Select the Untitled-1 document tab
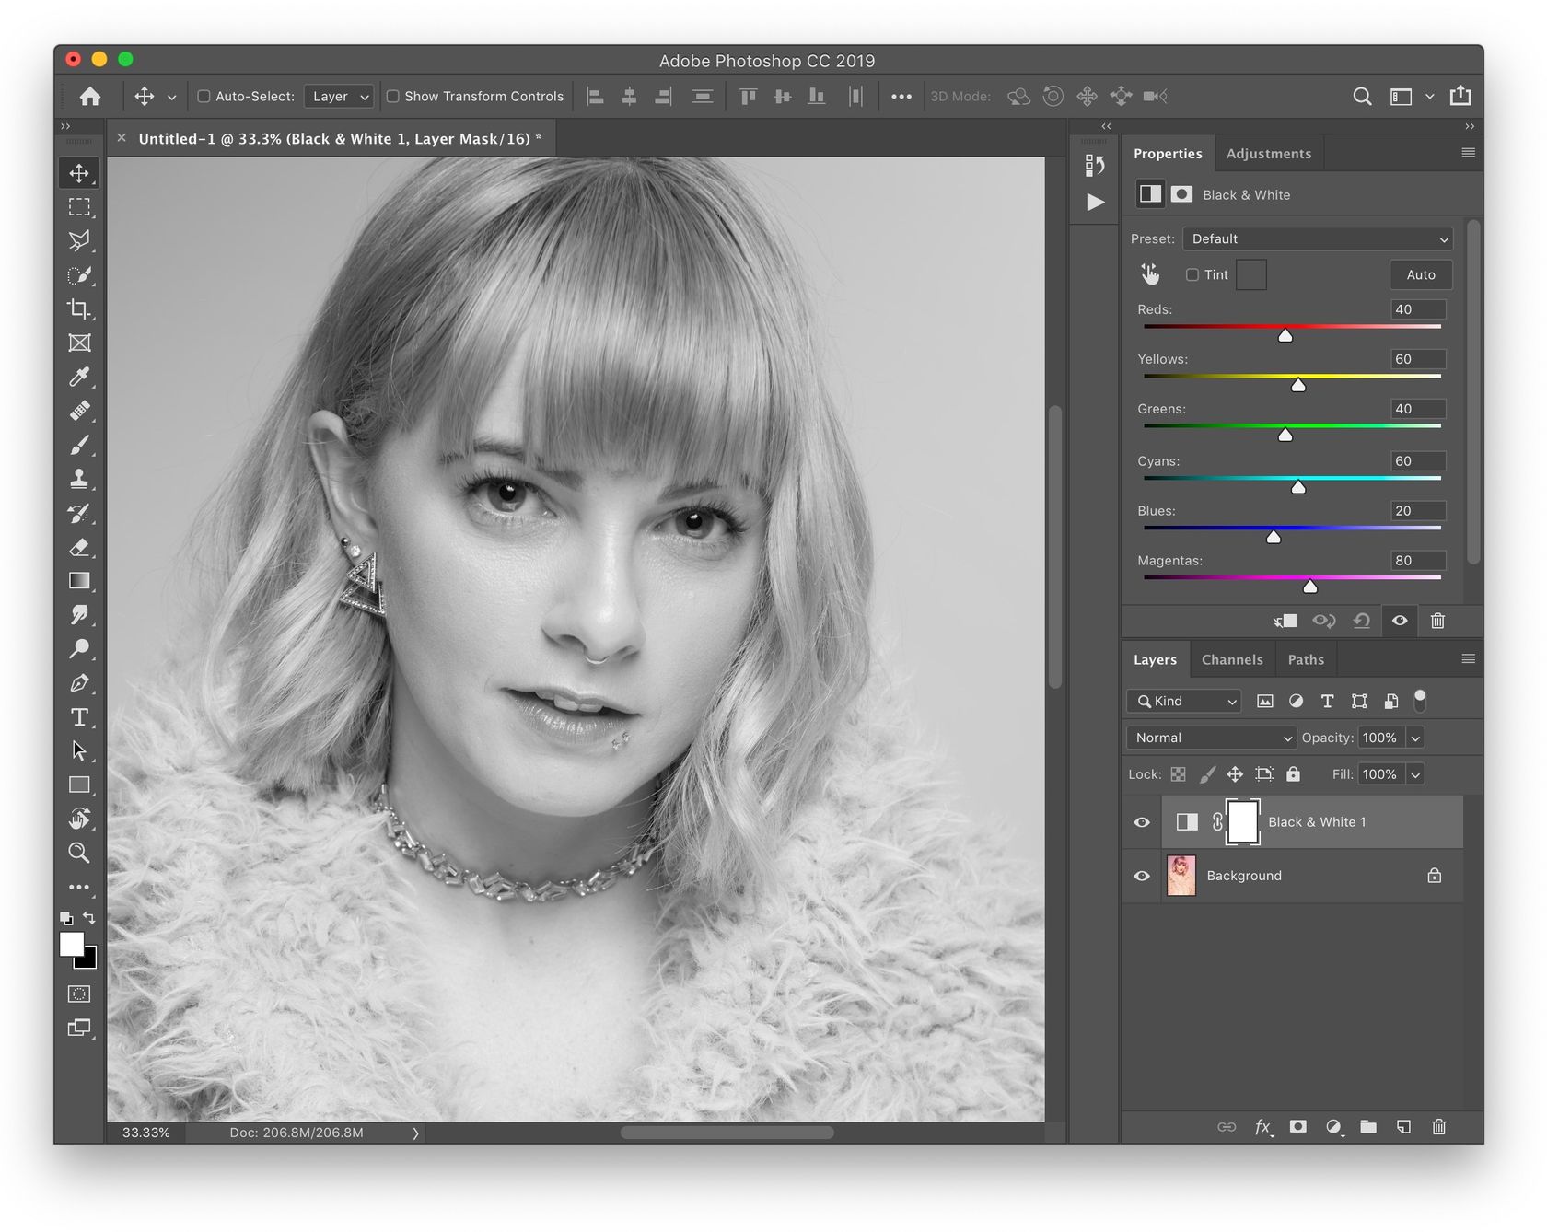1547x1232 pixels. [340, 138]
